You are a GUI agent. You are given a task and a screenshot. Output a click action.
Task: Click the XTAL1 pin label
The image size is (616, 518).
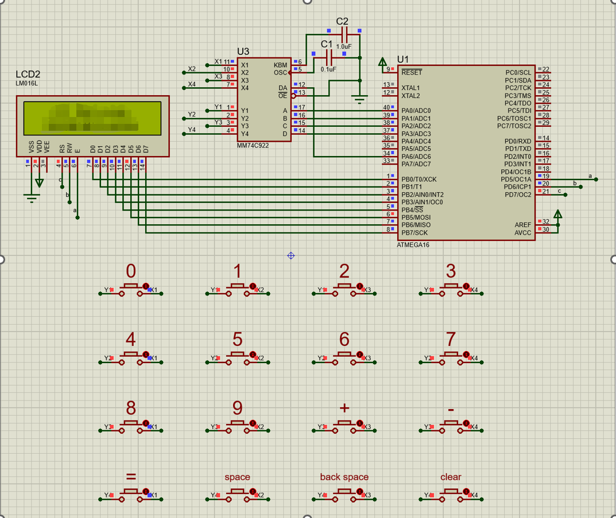click(410, 88)
